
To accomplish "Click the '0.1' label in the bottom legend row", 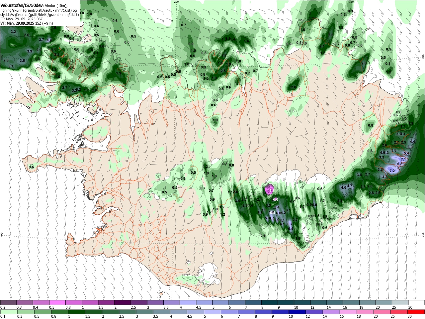I will (3, 317).
